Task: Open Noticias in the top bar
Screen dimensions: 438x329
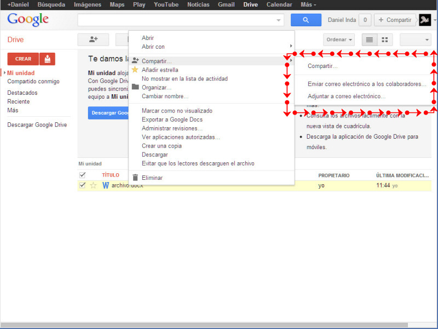Action: click(x=198, y=5)
